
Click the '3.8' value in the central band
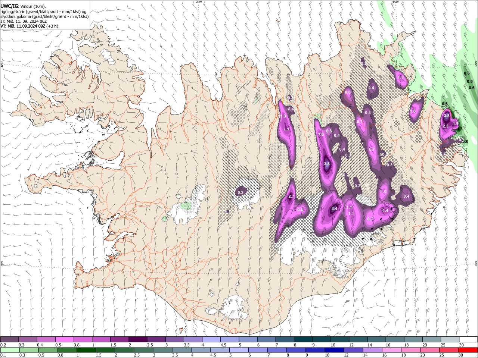327,164
